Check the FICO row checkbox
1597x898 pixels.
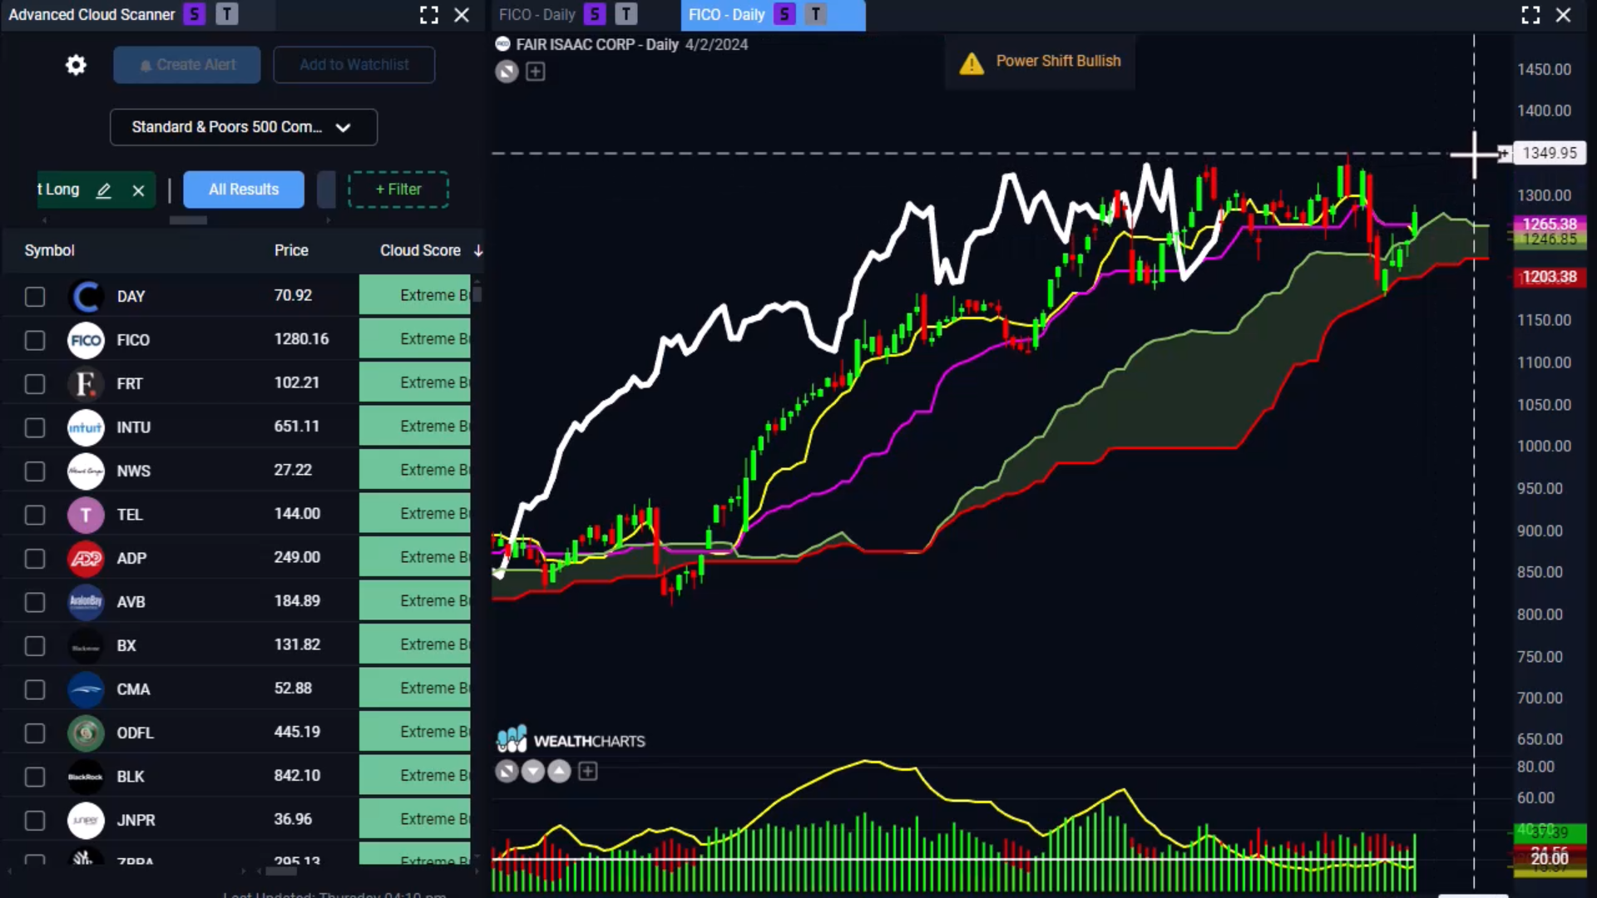(x=35, y=340)
